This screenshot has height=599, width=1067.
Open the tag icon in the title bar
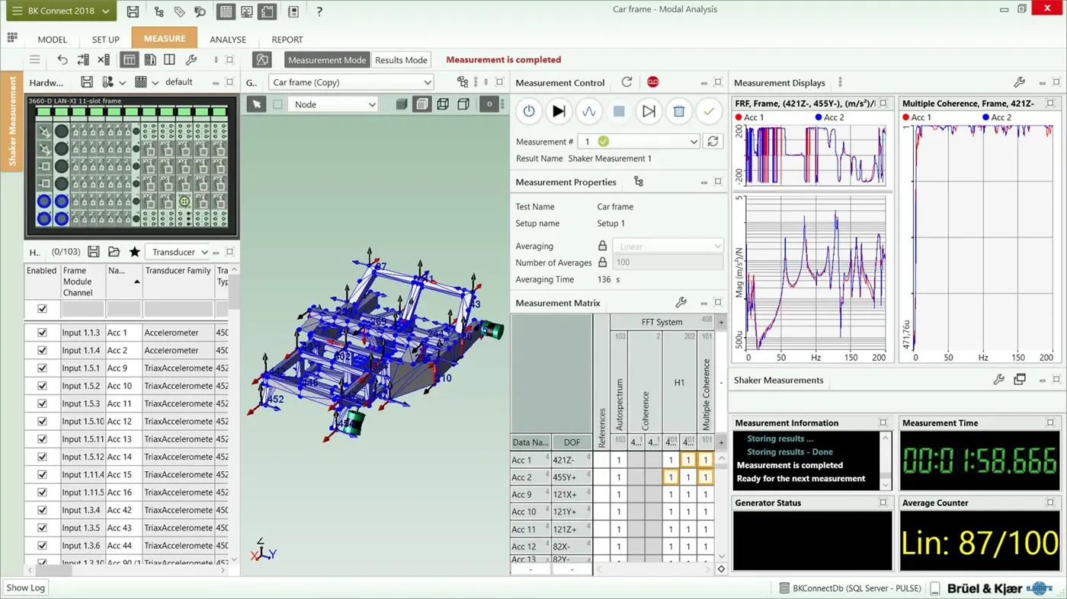180,11
